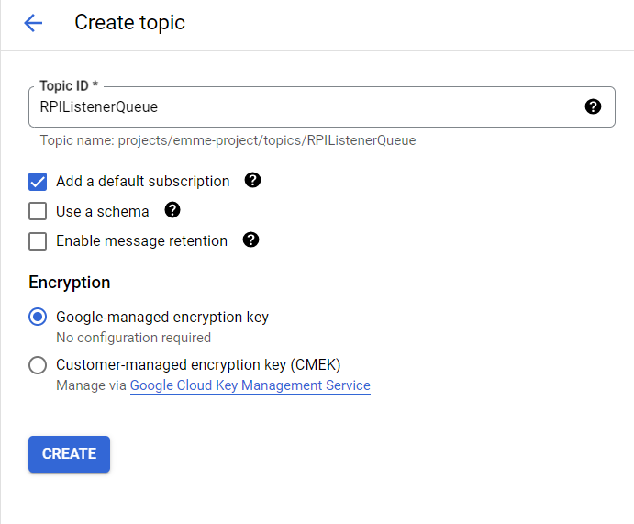Click the 'Customer-managed encryption key (CMEK)' label text
Screen dimensions: 634x524
pyautogui.click(x=198, y=364)
